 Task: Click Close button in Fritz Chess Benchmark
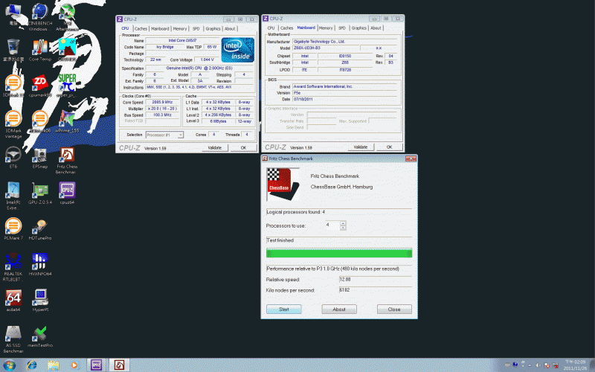pyautogui.click(x=394, y=310)
